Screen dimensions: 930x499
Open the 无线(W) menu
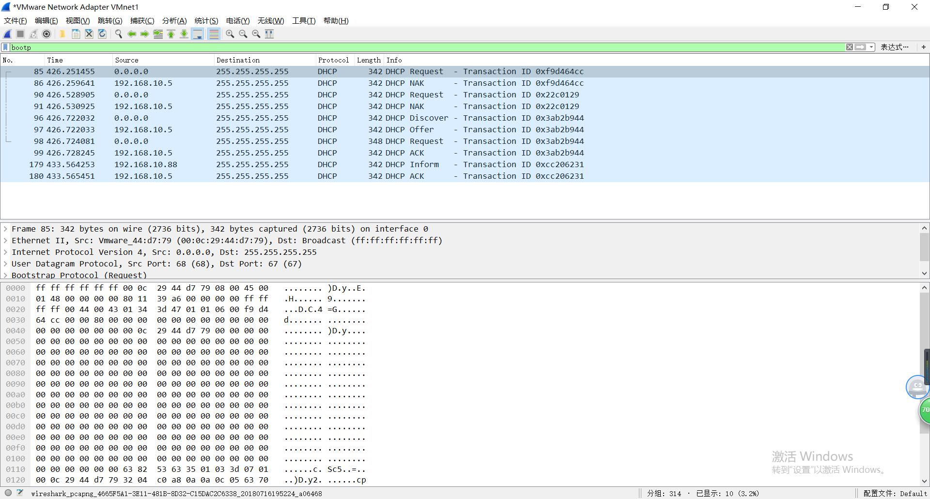coord(271,21)
